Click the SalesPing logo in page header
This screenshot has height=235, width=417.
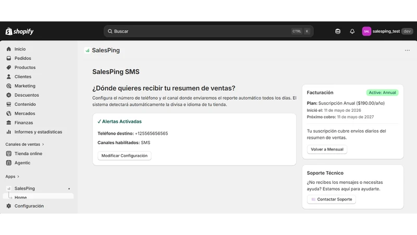[x=88, y=50]
